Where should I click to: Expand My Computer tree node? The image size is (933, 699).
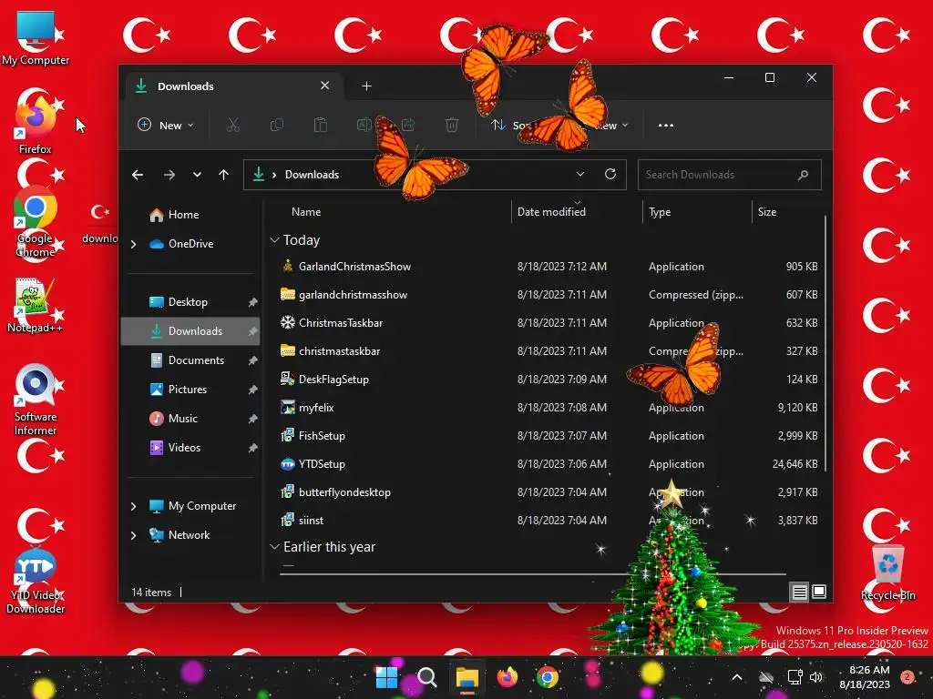[x=134, y=506]
